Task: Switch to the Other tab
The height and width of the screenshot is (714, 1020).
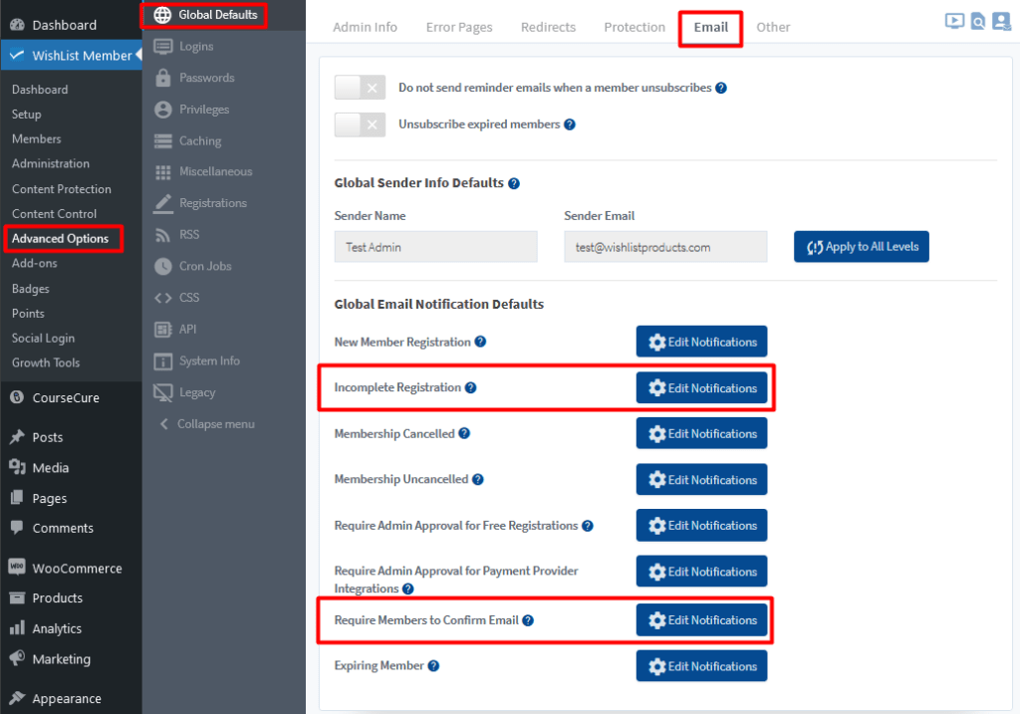Action: click(773, 27)
